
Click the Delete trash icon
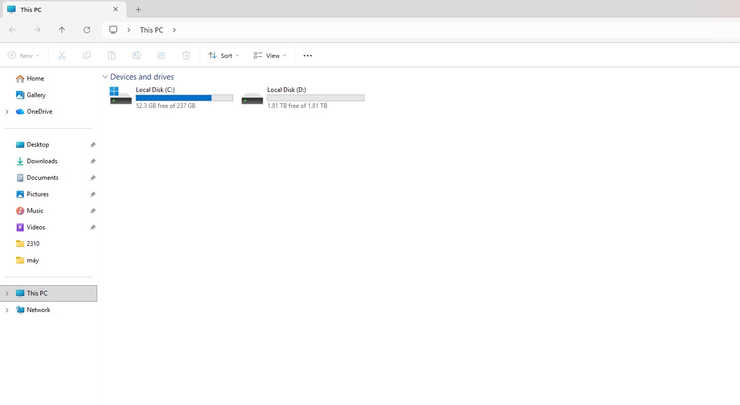tap(186, 55)
